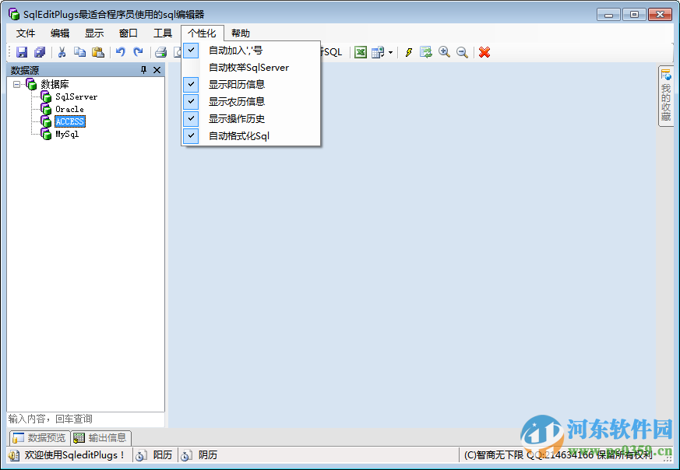The width and height of the screenshot is (680, 470).
Task: Open the 帮助 menu
Action: tap(240, 33)
